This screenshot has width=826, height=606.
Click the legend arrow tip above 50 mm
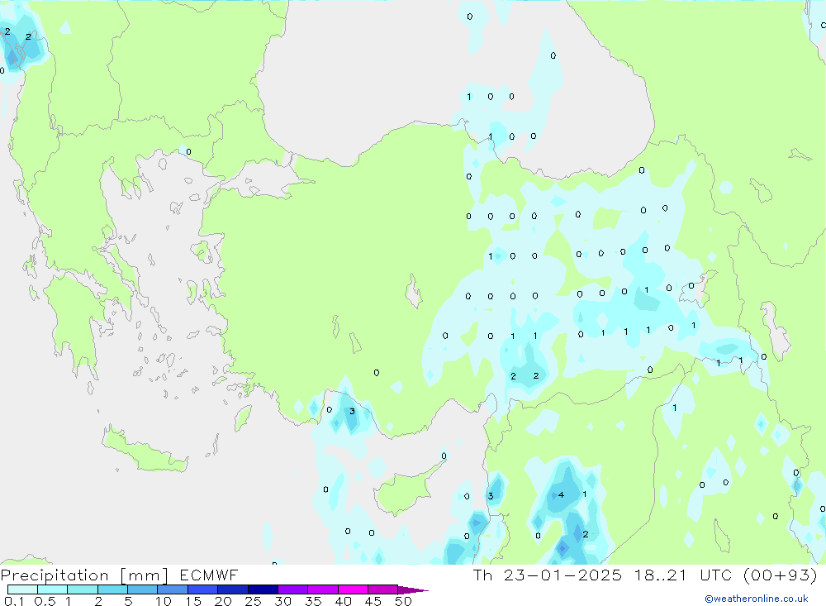(x=415, y=589)
